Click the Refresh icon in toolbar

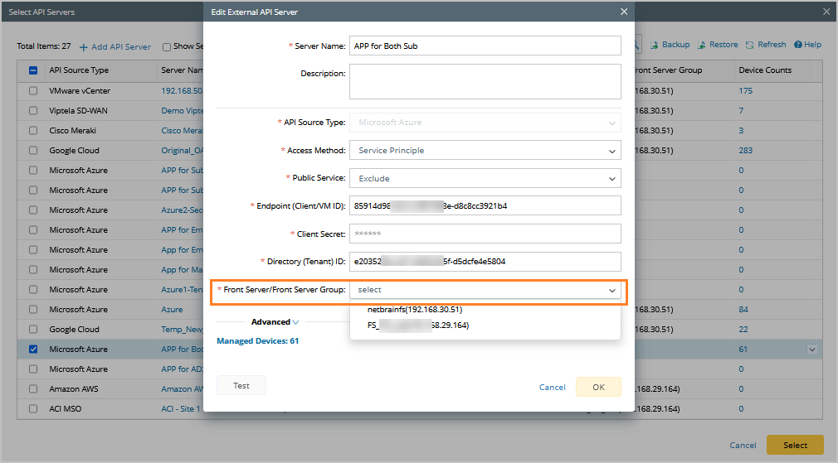pyautogui.click(x=749, y=45)
